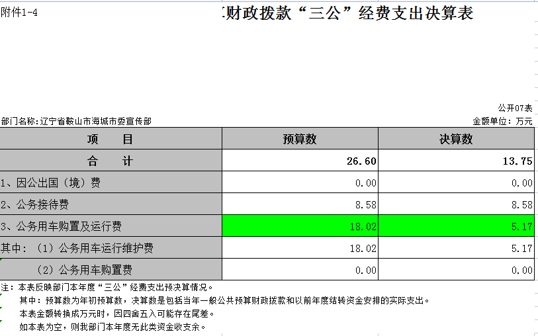Select the 决算数 cell of 因公出国（境）费
The height and width of the screenshot is (336, 538).
pos(456,183)
